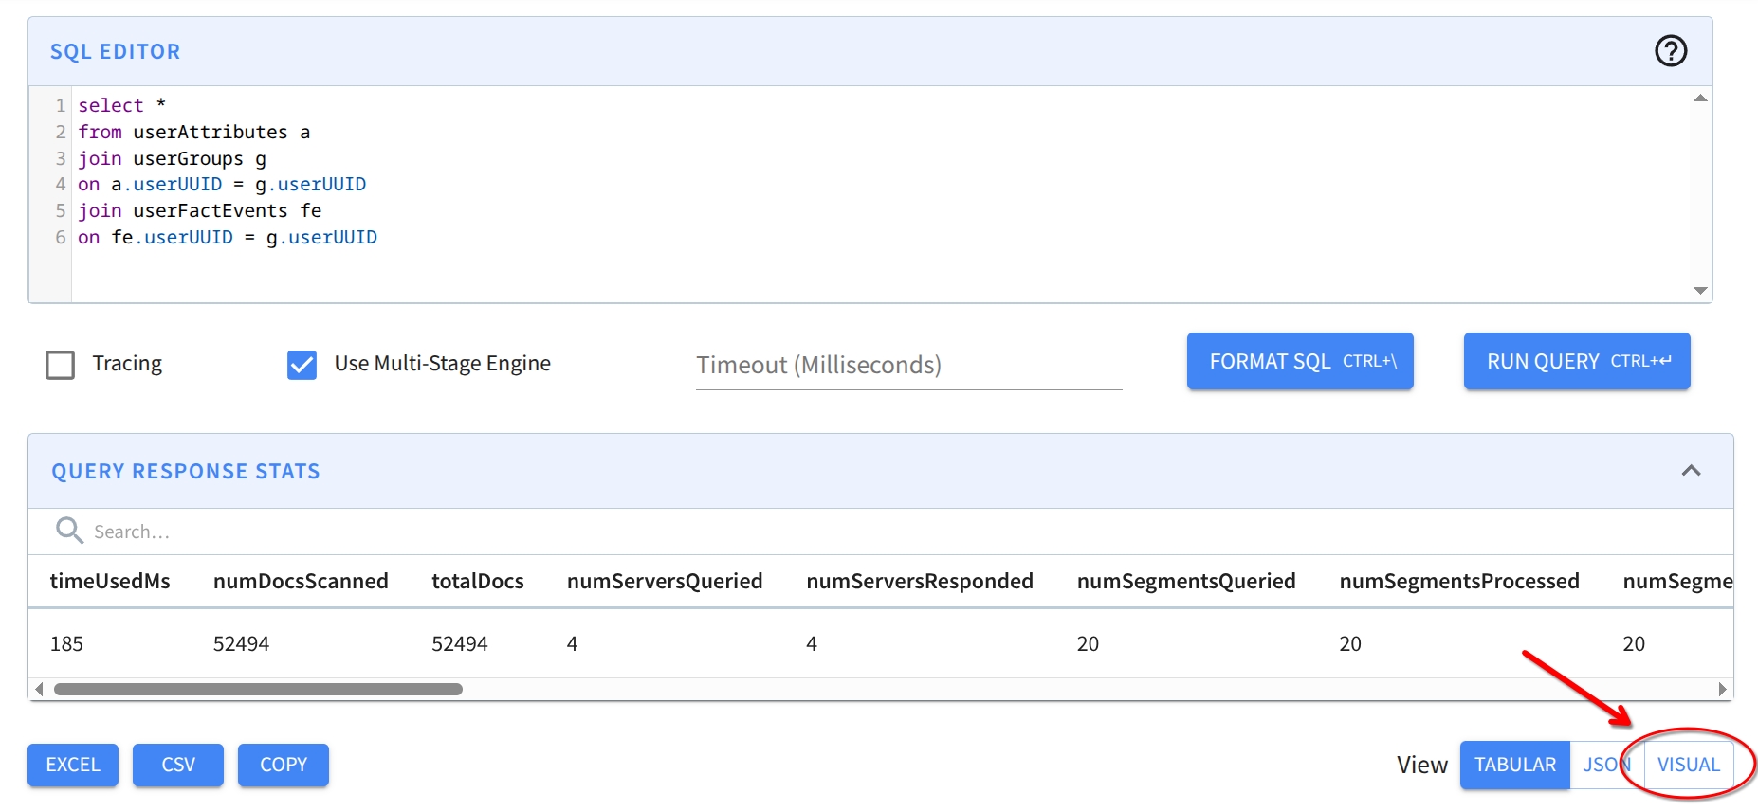
Task: Focus the Timeout (Milliseconds) field
Action: tap(907, 366)
